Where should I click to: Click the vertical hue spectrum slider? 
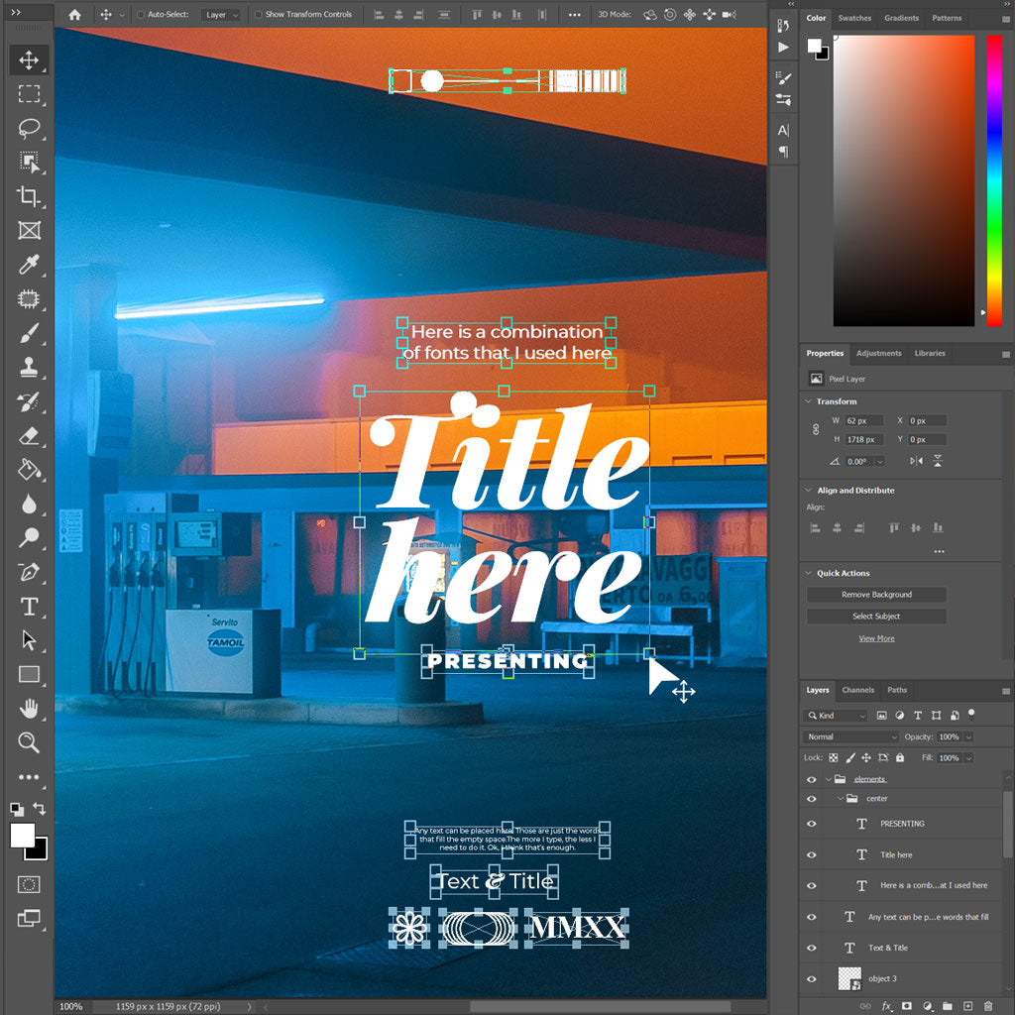point(994,178)
